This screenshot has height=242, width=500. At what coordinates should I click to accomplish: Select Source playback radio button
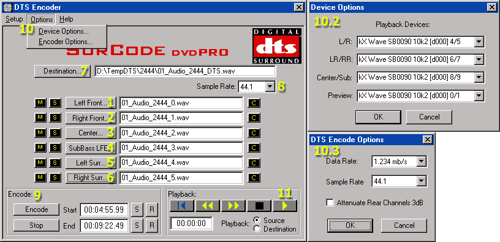point(257,221)
